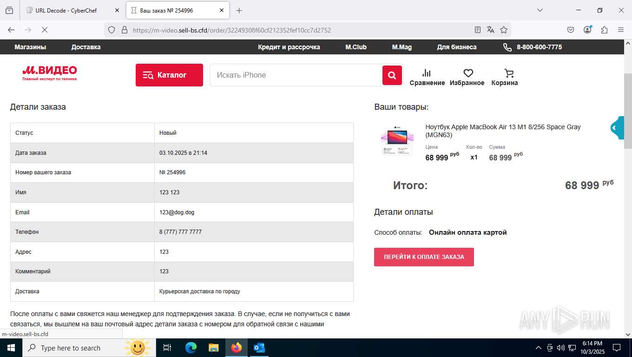Open M.Mag menu item
This screenshot has height=357, width=632.
[402, 47]
